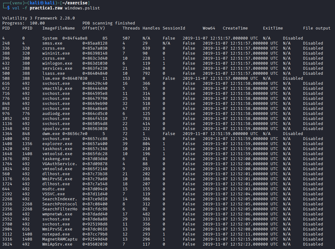Click the File output column header
The image size is (335, 249).
[317, 28]
